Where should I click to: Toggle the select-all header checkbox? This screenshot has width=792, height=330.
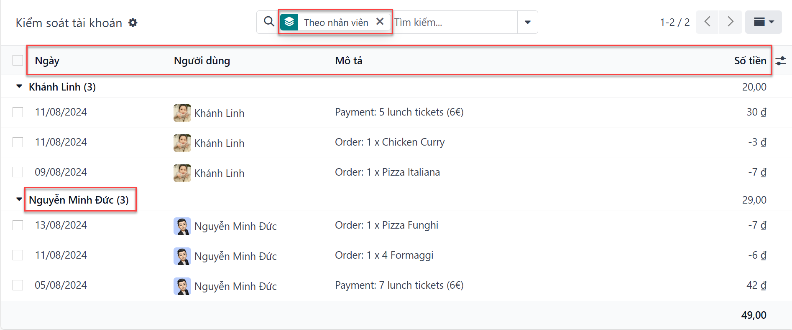click(18, 60)
